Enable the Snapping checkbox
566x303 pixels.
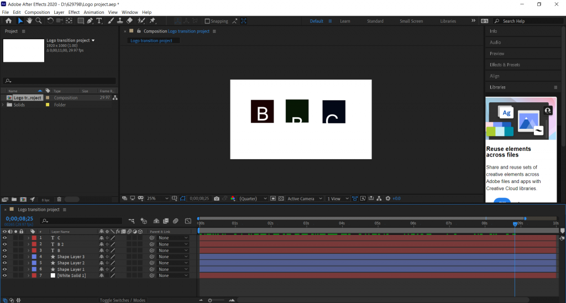pyautogui.click(x=207, y=21)
